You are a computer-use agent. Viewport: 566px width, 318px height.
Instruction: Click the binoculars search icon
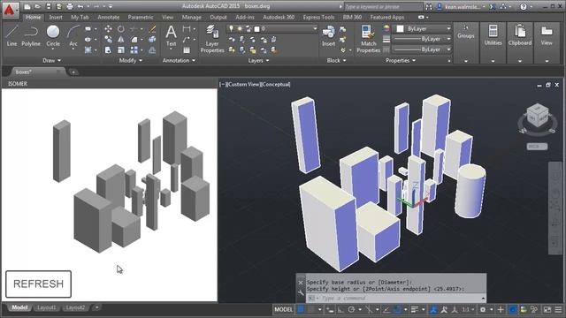point(428,6)
